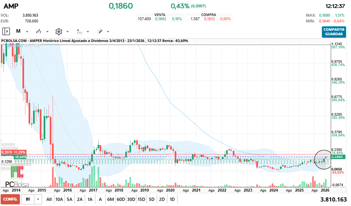Open the CONFG. settings button
Image resolution: width=351 pixels, height=206 pixels.
[x=10, y=199]
